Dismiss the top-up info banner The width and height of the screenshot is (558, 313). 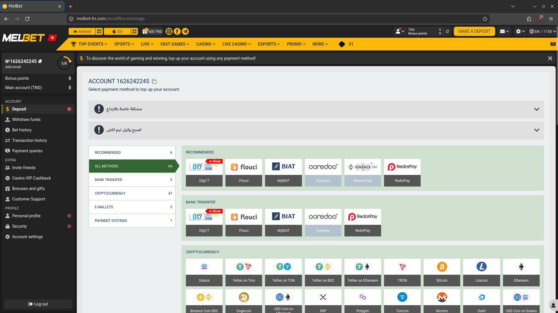pos(550,58)
